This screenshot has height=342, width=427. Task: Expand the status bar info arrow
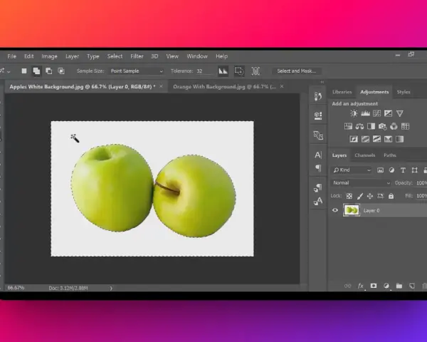click(111, 288)
